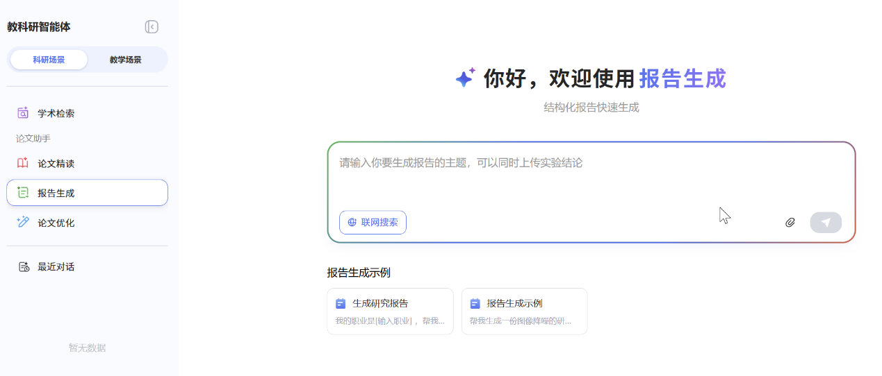Open 论文优化 menu item

click(87, 223)
